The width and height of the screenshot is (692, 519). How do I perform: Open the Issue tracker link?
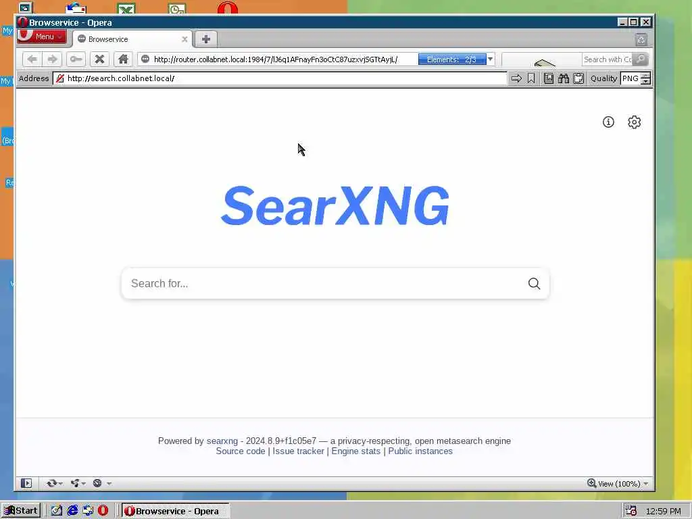tap(298, 451)
